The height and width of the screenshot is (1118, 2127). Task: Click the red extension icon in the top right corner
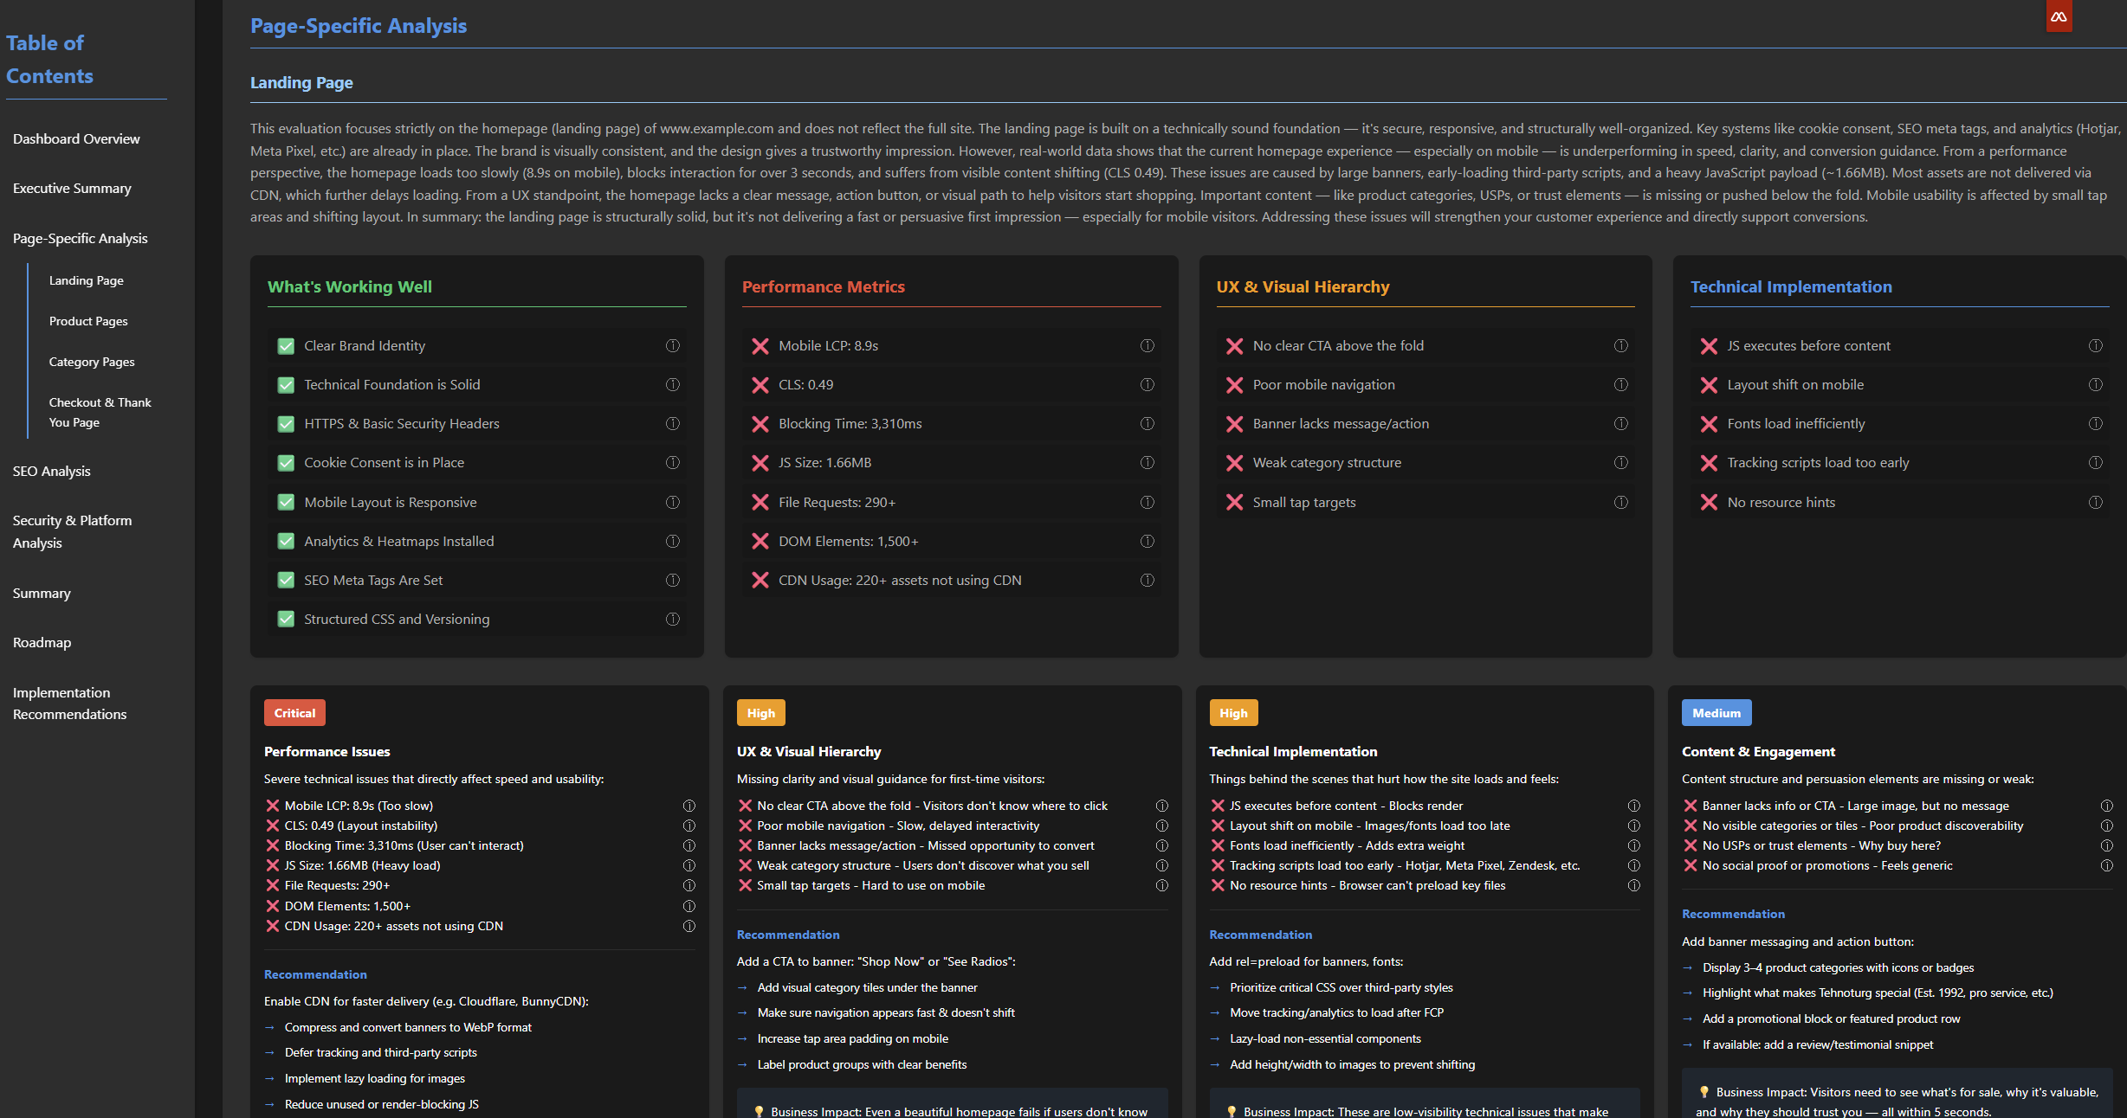coord(2059,16)
